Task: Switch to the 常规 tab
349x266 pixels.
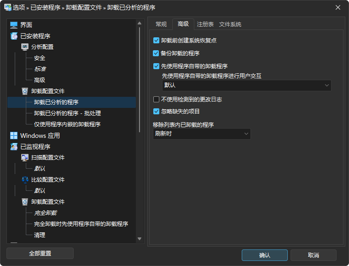Action: click(x=161, y=24)
